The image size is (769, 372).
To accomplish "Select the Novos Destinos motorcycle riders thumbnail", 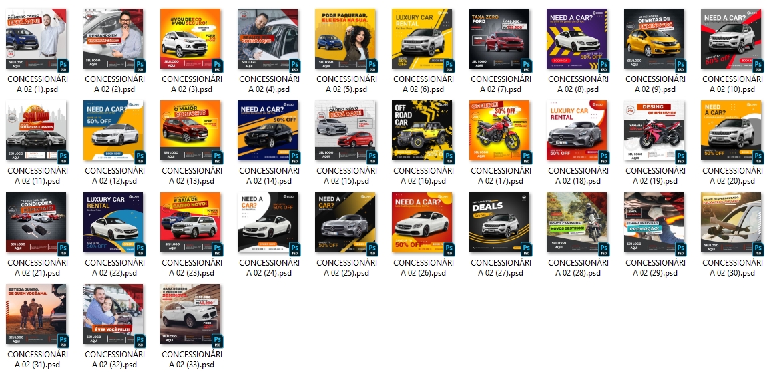I will [577, 222].
